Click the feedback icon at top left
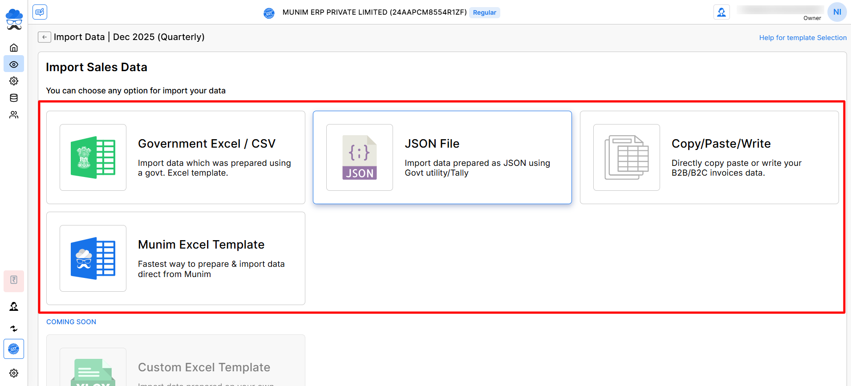 click(40, 12)
